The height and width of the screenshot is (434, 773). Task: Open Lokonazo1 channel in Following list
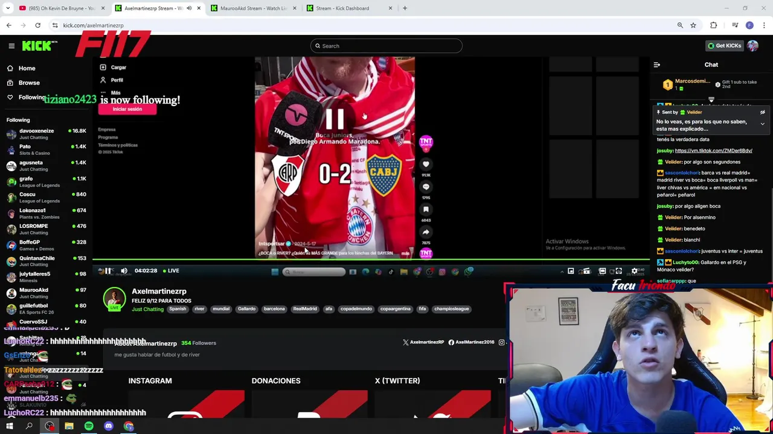pos(47,213)
